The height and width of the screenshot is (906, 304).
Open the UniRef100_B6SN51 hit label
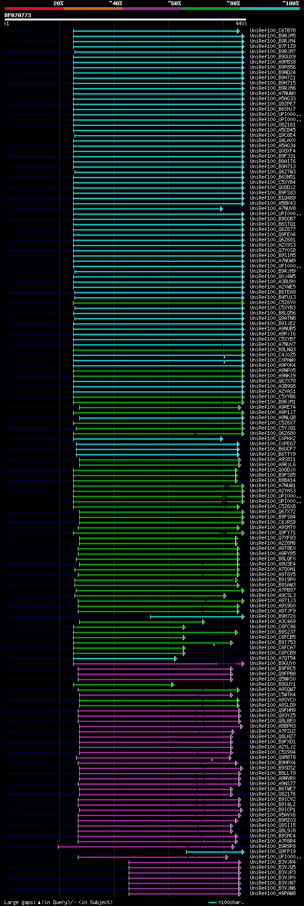[273, 177]
